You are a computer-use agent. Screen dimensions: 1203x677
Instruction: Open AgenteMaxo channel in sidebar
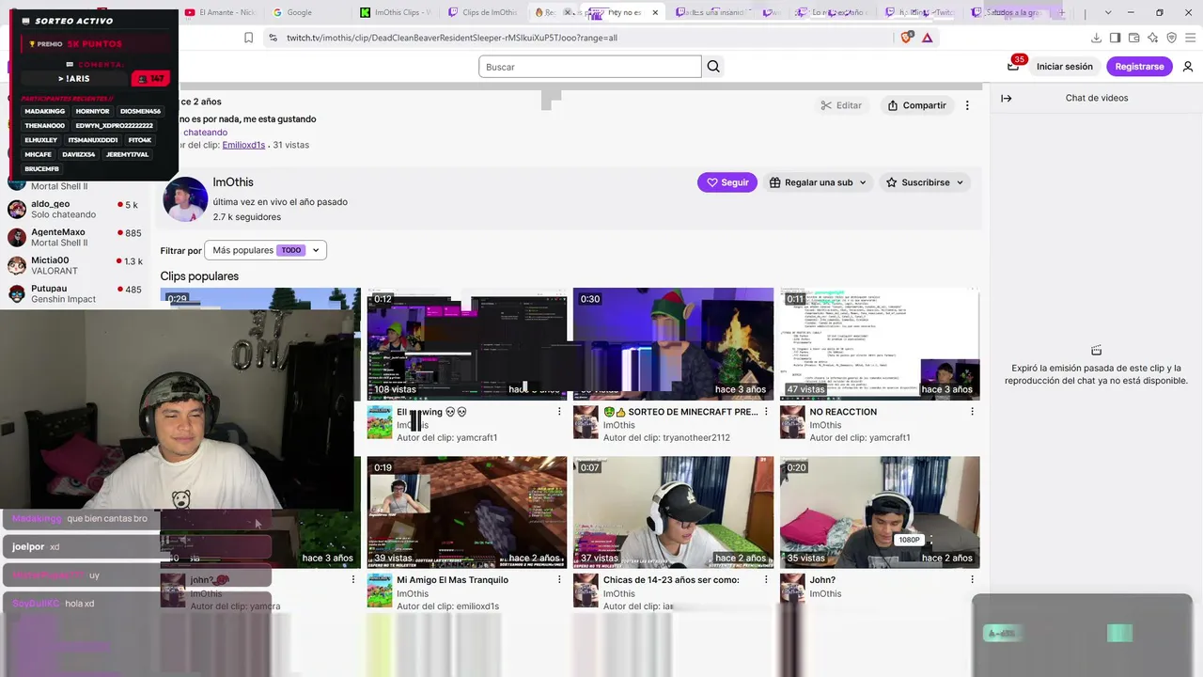(x=74, y=237)
